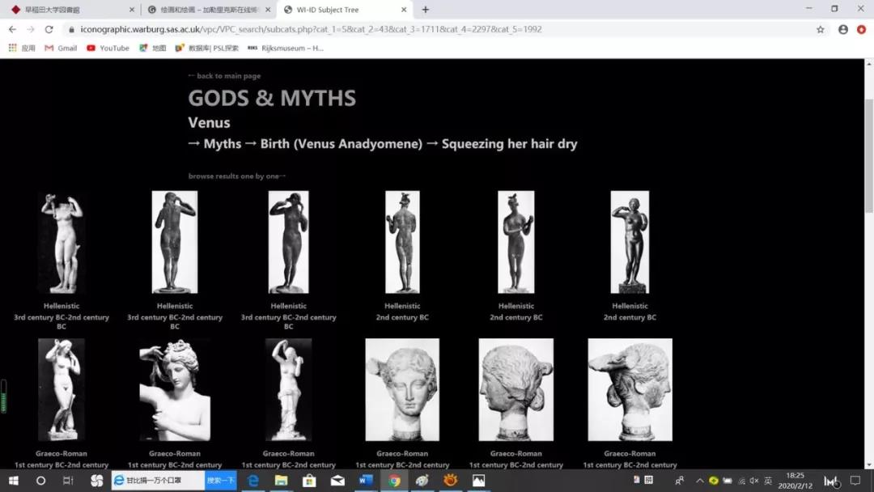Click the Myths breadcrumb link
Screen dimensions: 874x492
coord(222,144)
